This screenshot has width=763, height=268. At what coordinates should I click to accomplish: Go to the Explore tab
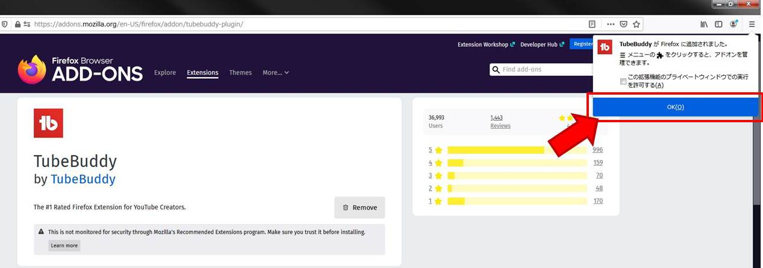(x=165, y=73)
